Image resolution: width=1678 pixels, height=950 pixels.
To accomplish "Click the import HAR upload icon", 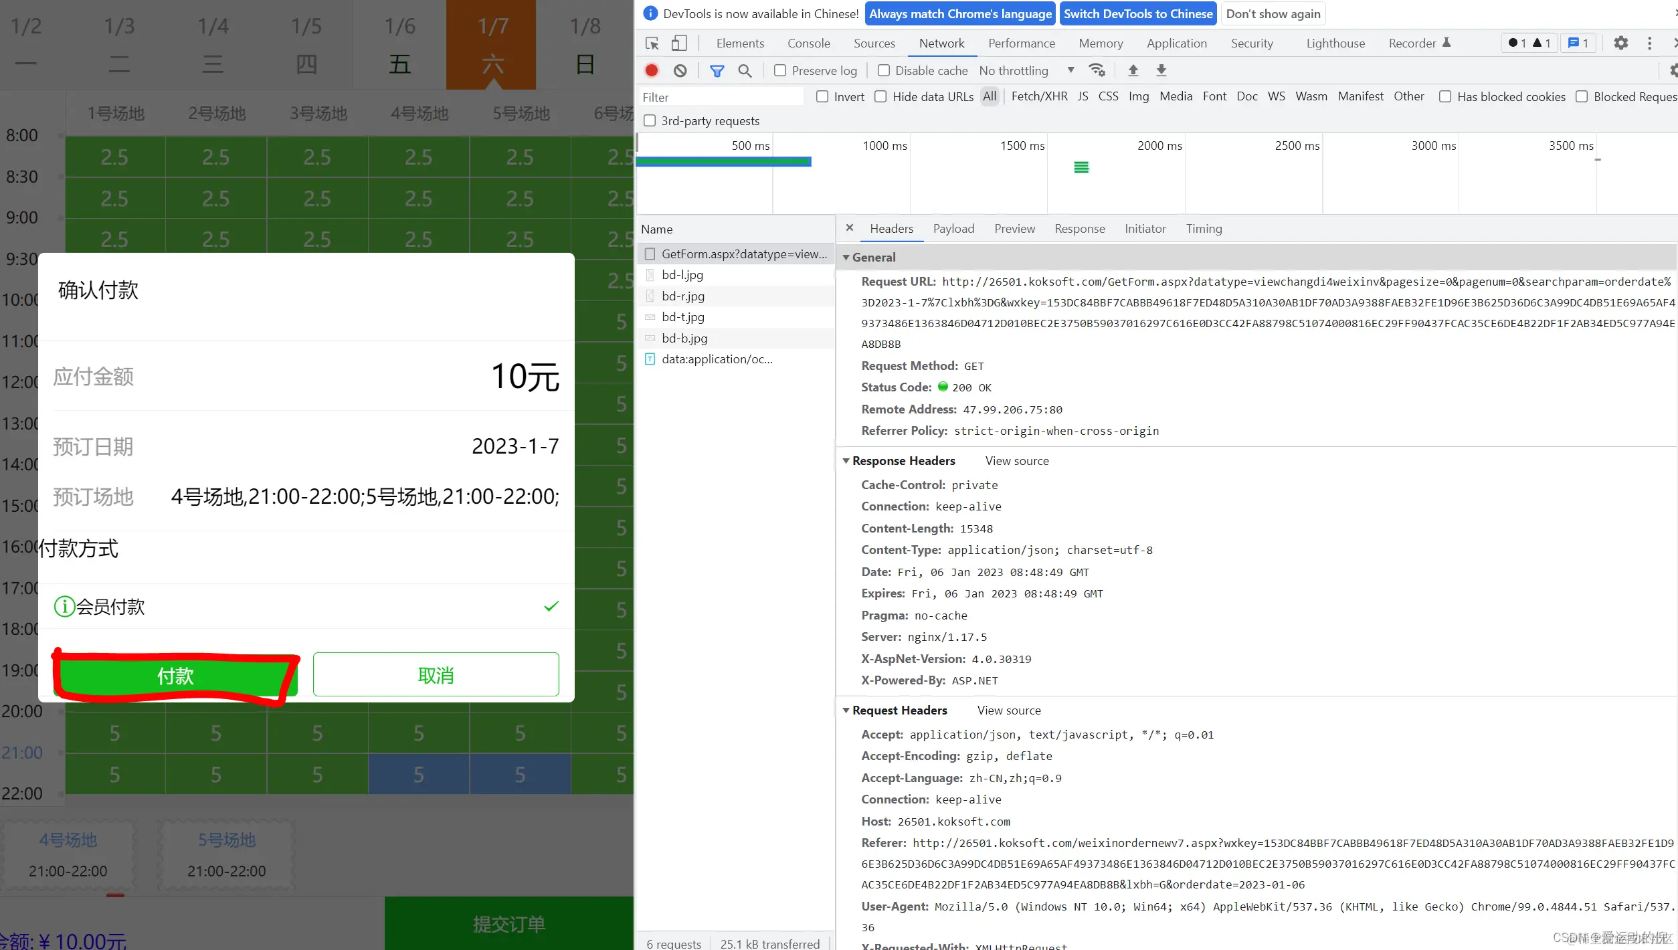I will pyautogui.click(x=1133, y=70).
